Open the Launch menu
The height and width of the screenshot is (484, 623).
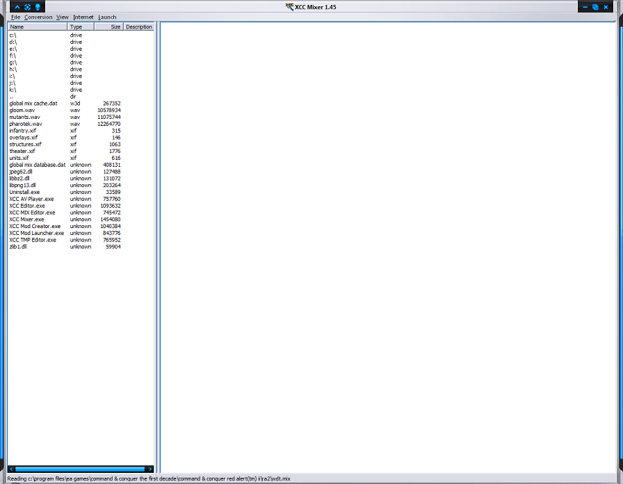(107, 17)
